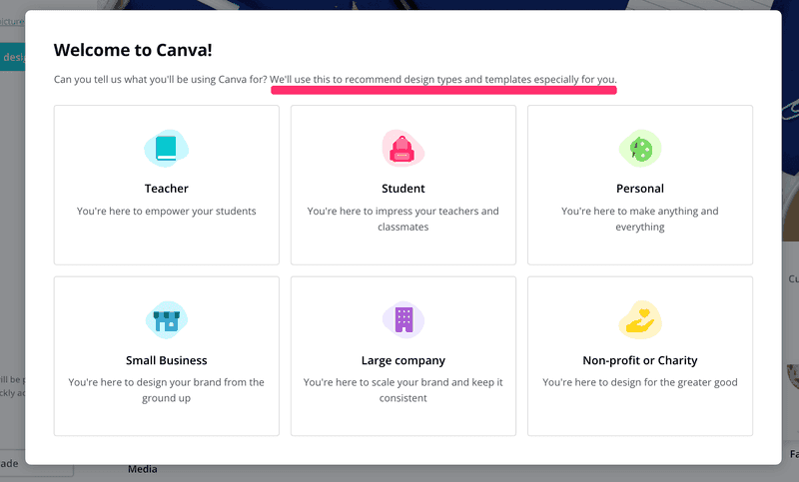
Task: Click the Small Business storefront icon
Action: 167,320
